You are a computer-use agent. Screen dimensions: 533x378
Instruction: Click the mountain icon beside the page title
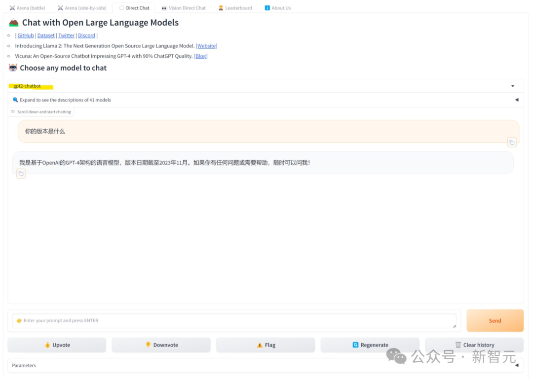(14, 22)
